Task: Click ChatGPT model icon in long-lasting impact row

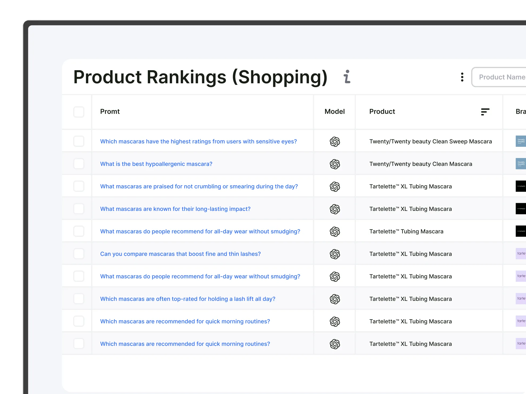Action: (335, 209)
